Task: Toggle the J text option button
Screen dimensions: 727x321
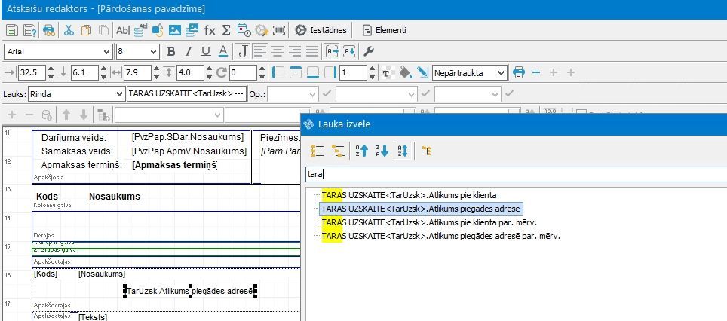Action: [243, 51]
